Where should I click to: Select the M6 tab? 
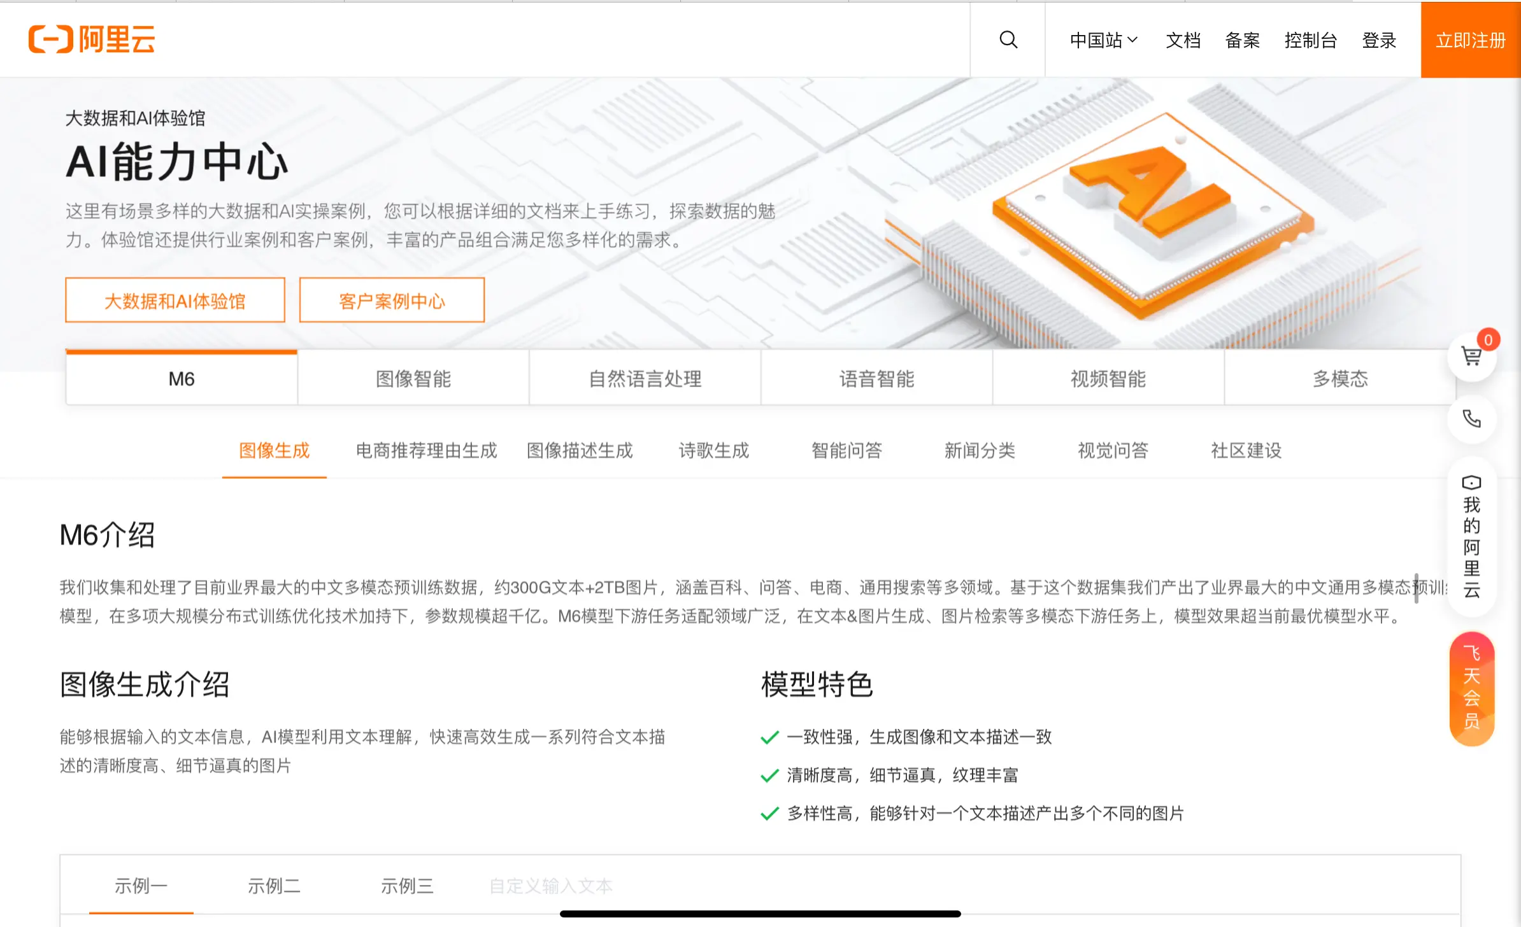pyautogui.click(x=182, y=378)
